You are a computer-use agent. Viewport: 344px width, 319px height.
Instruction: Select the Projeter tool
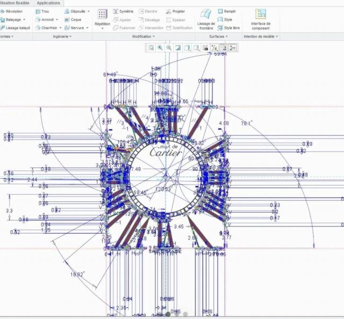(175, 11)
